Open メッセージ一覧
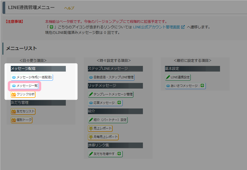Viewport: 247px width, 170px height. (x=25, y=86)
